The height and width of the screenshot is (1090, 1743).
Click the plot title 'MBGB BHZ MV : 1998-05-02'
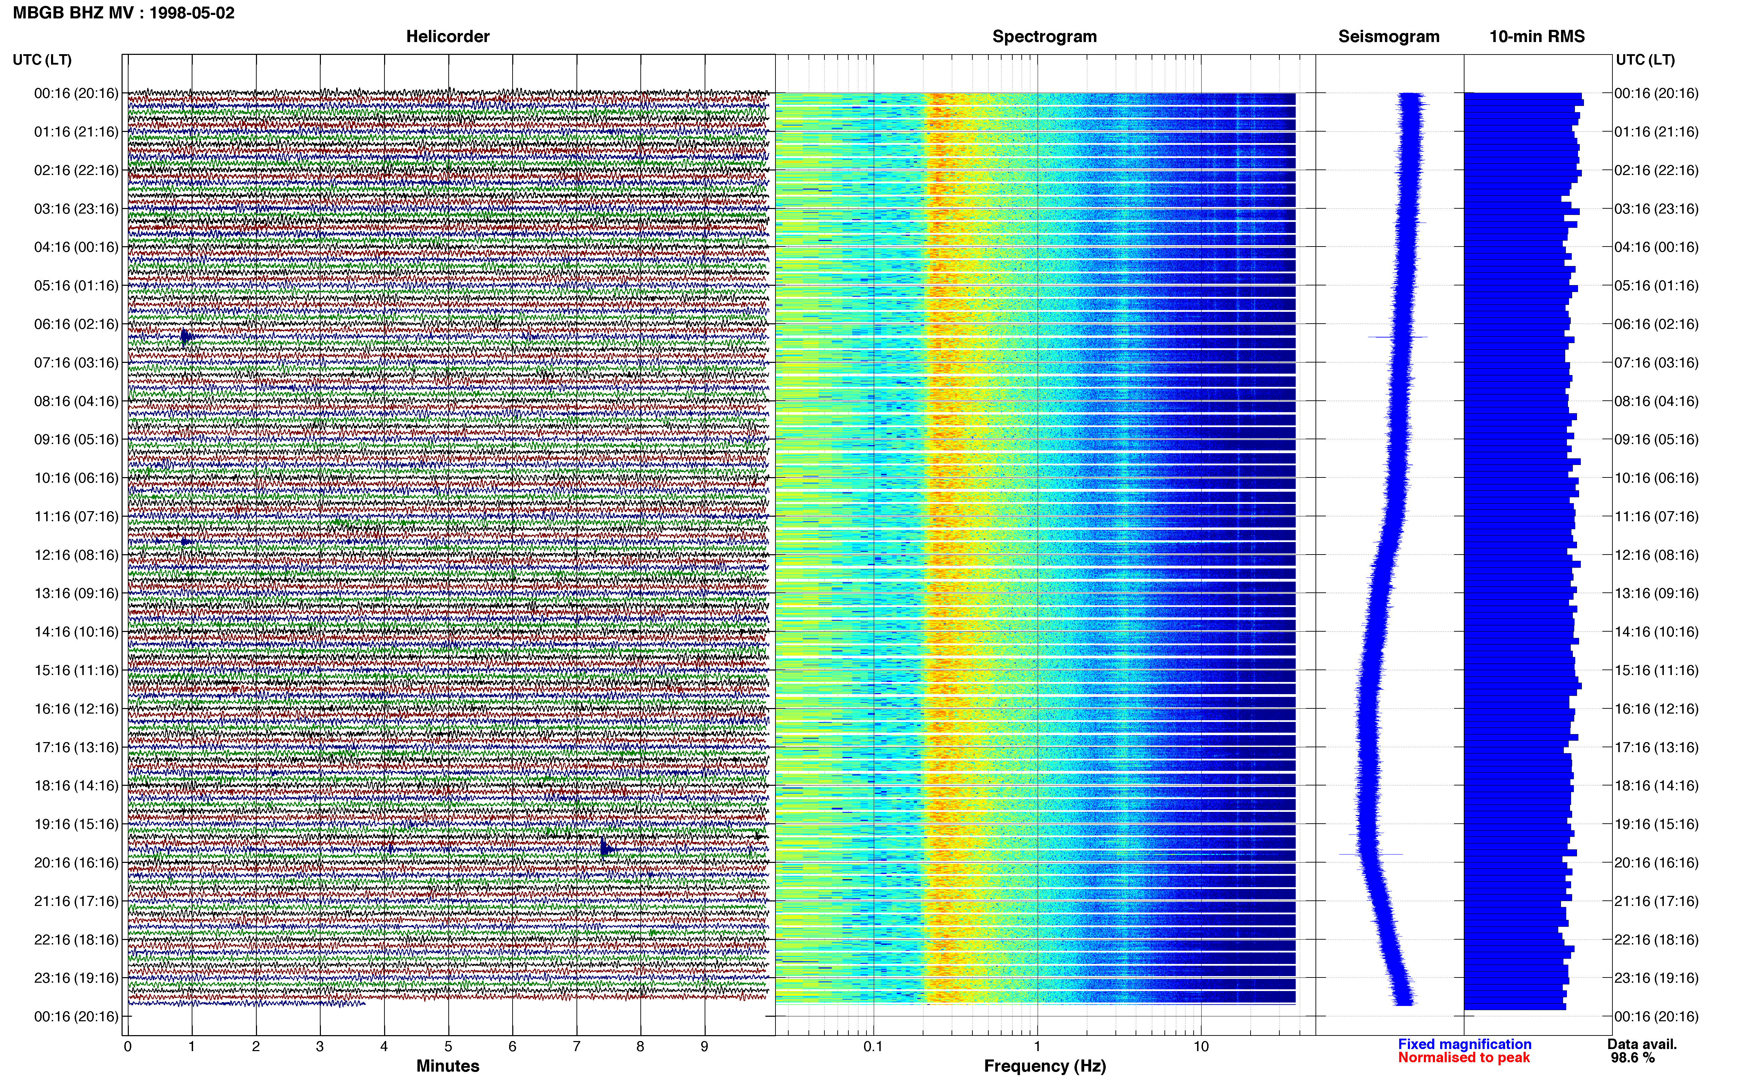pos(124,13)
